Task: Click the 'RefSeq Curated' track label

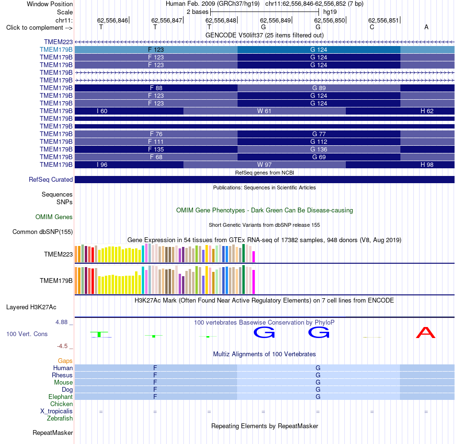Action: (51, 180)
